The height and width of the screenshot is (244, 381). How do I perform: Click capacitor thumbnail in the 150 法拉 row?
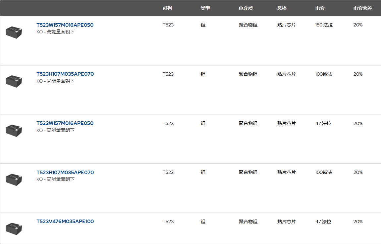pos(14,32)
